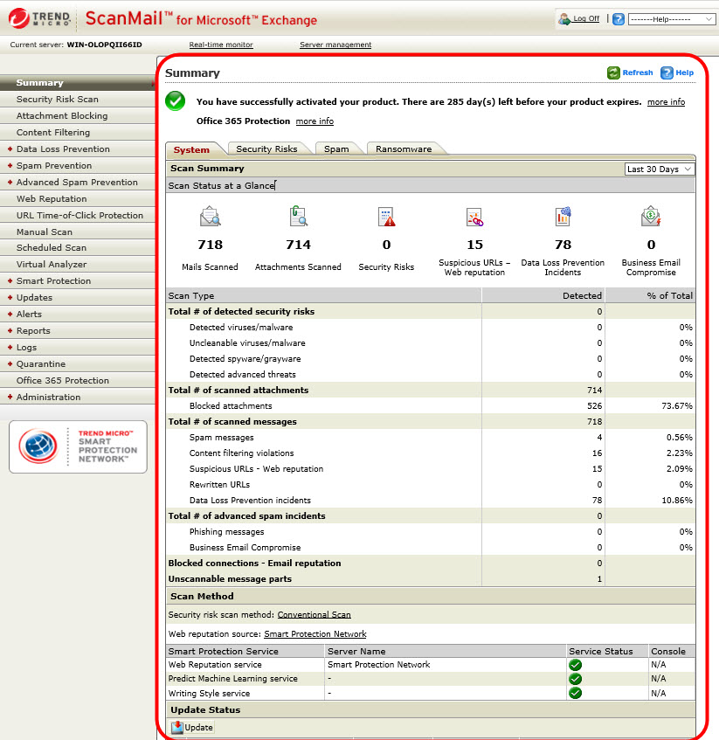
Task: Click the Suspicious URLs Web reputation icon
Action: [474, 217]
